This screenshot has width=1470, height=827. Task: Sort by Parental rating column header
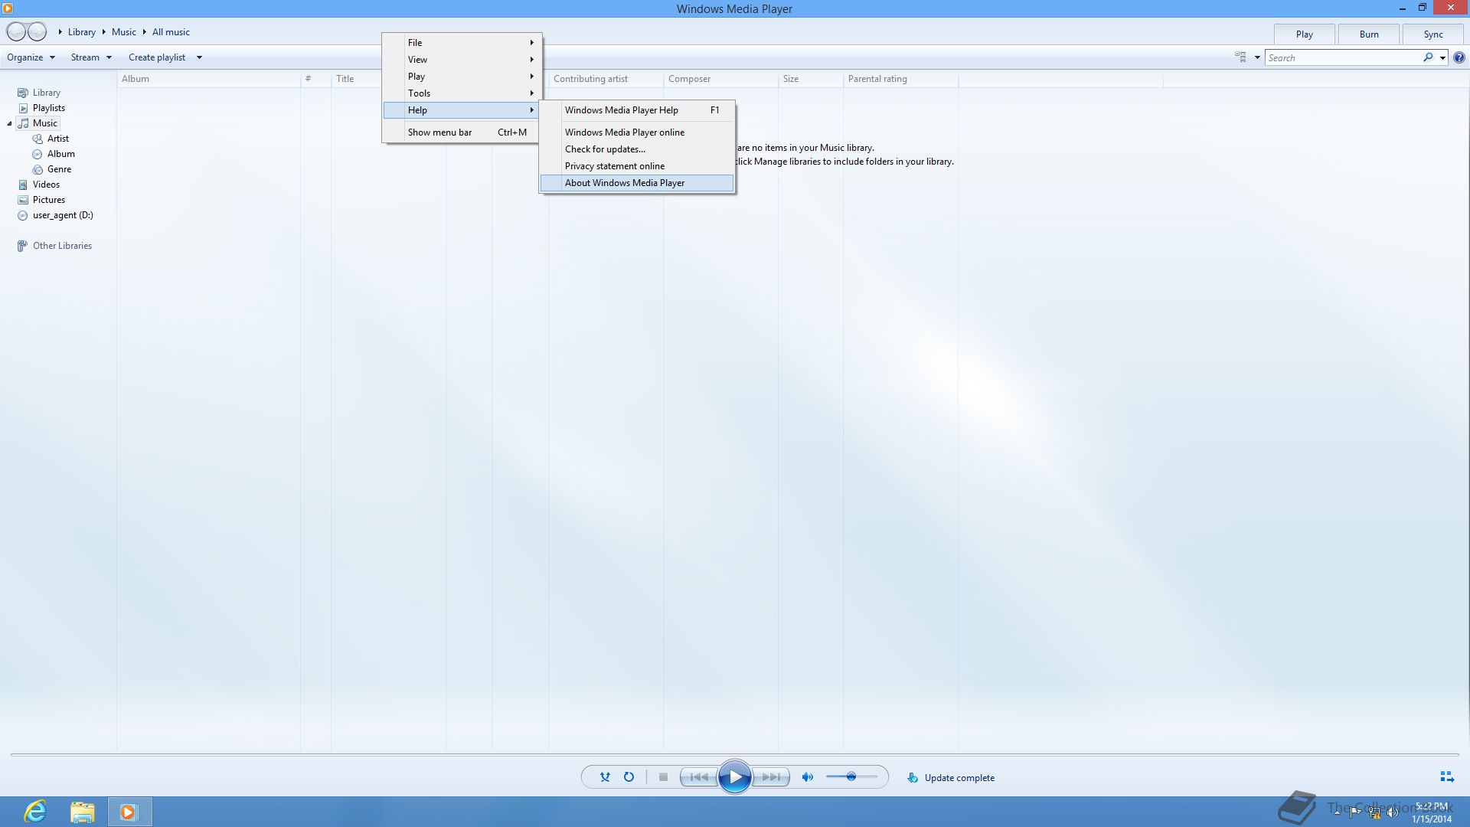pos(900,79)
